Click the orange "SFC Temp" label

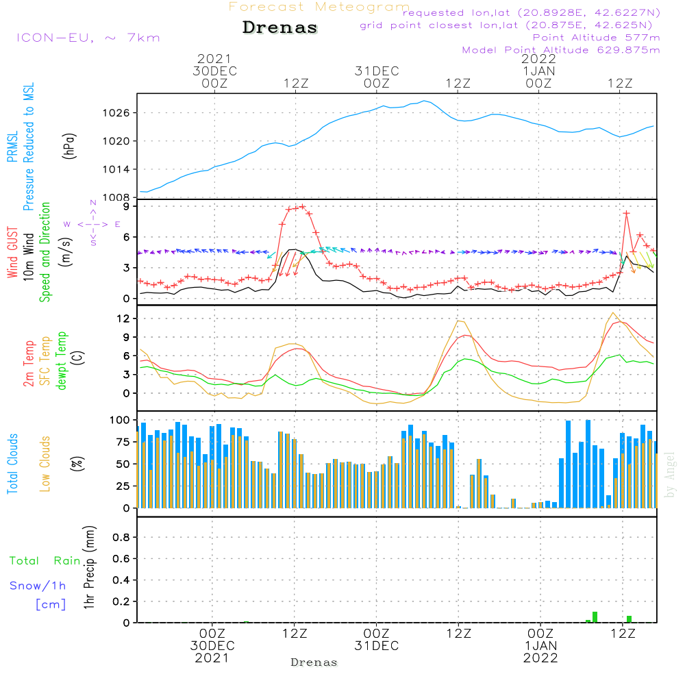45,361
